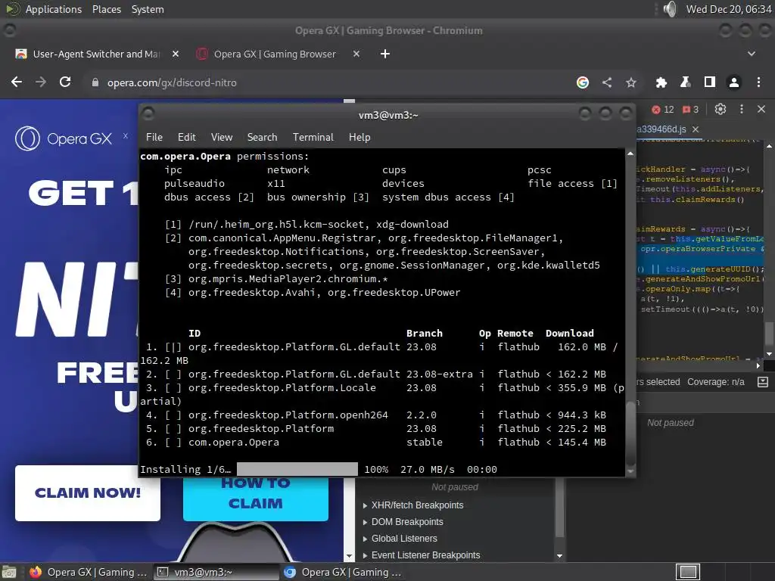This screenshot has height=581, width=775.
Task: Open the terminal Search menu
Action: [x=262, y=138]
